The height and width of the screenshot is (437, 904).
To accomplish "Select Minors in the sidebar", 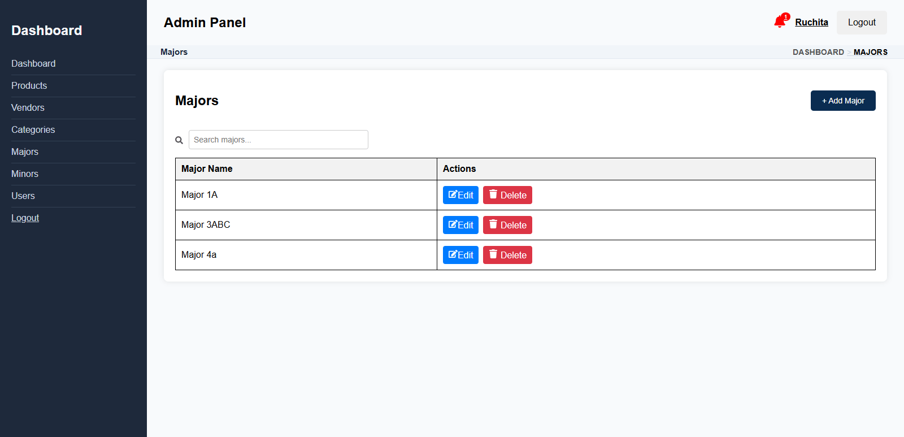I will [x=25, y=174].
